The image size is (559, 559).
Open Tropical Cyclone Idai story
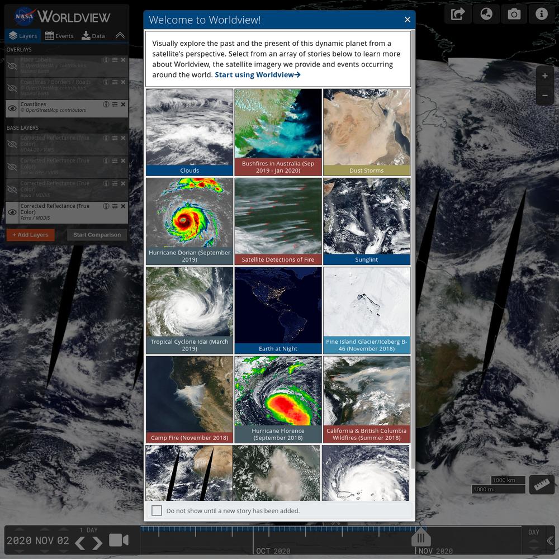click(190, 310)
